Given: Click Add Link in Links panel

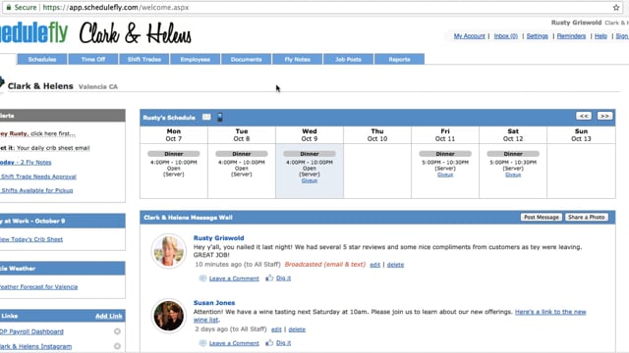Looking at the screenshot, I should tap(109, 316).
